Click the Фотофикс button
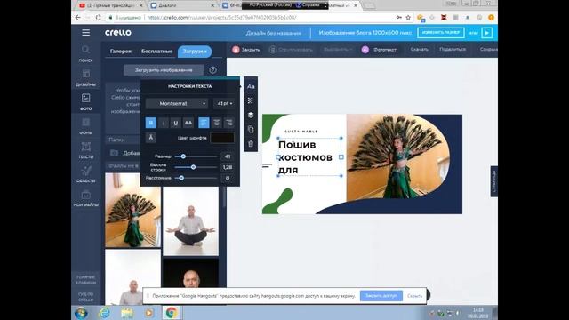 coord(380,50)
